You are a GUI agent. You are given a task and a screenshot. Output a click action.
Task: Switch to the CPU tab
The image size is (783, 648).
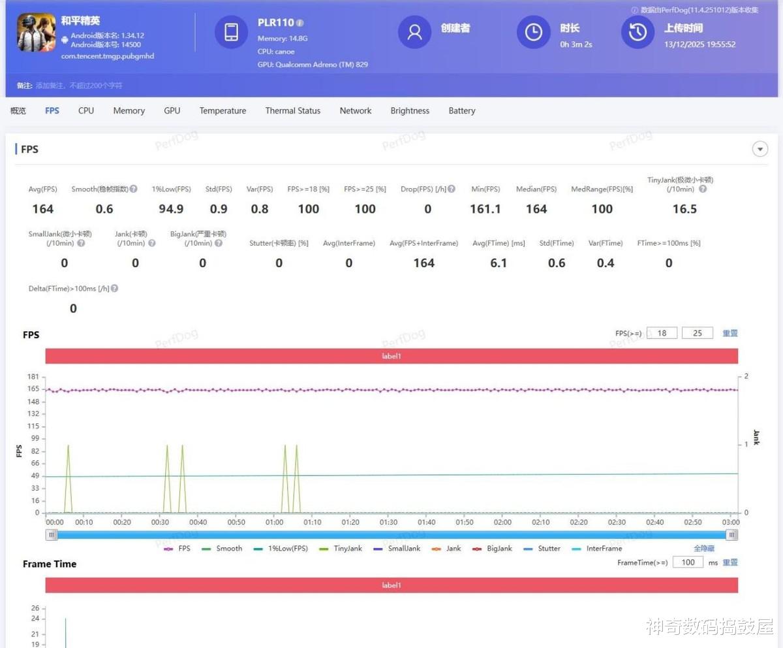tap(86, 111)
